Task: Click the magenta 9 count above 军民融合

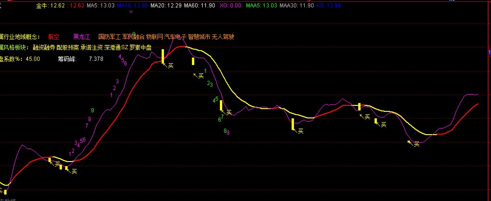Action: pyautogui.click(x=134, y=34)
